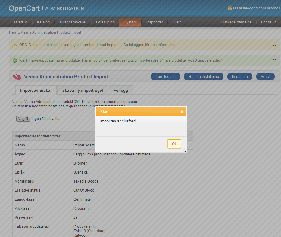This screenshot has height=237, width=281.
Task: Click the padlock login icon
Action: [229, 8]
